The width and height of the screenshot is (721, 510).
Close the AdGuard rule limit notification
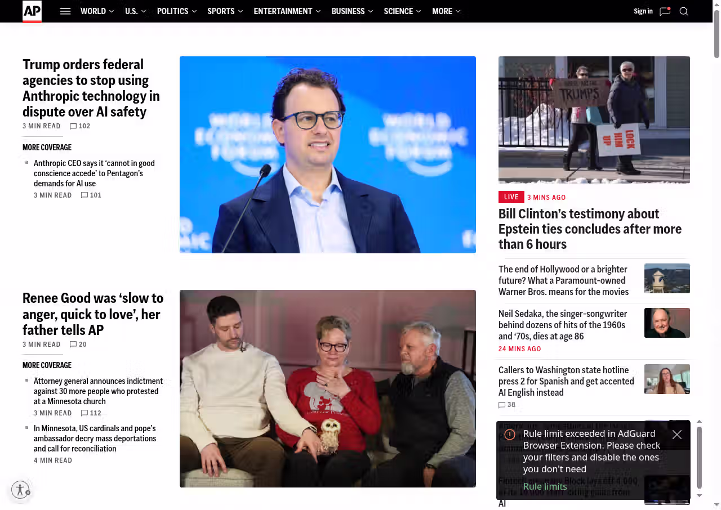[677, 435]
